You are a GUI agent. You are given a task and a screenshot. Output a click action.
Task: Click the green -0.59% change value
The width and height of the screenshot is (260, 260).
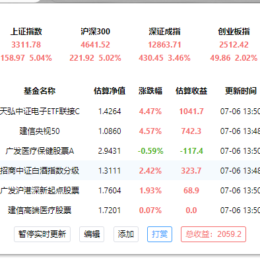tap(150, 151)
